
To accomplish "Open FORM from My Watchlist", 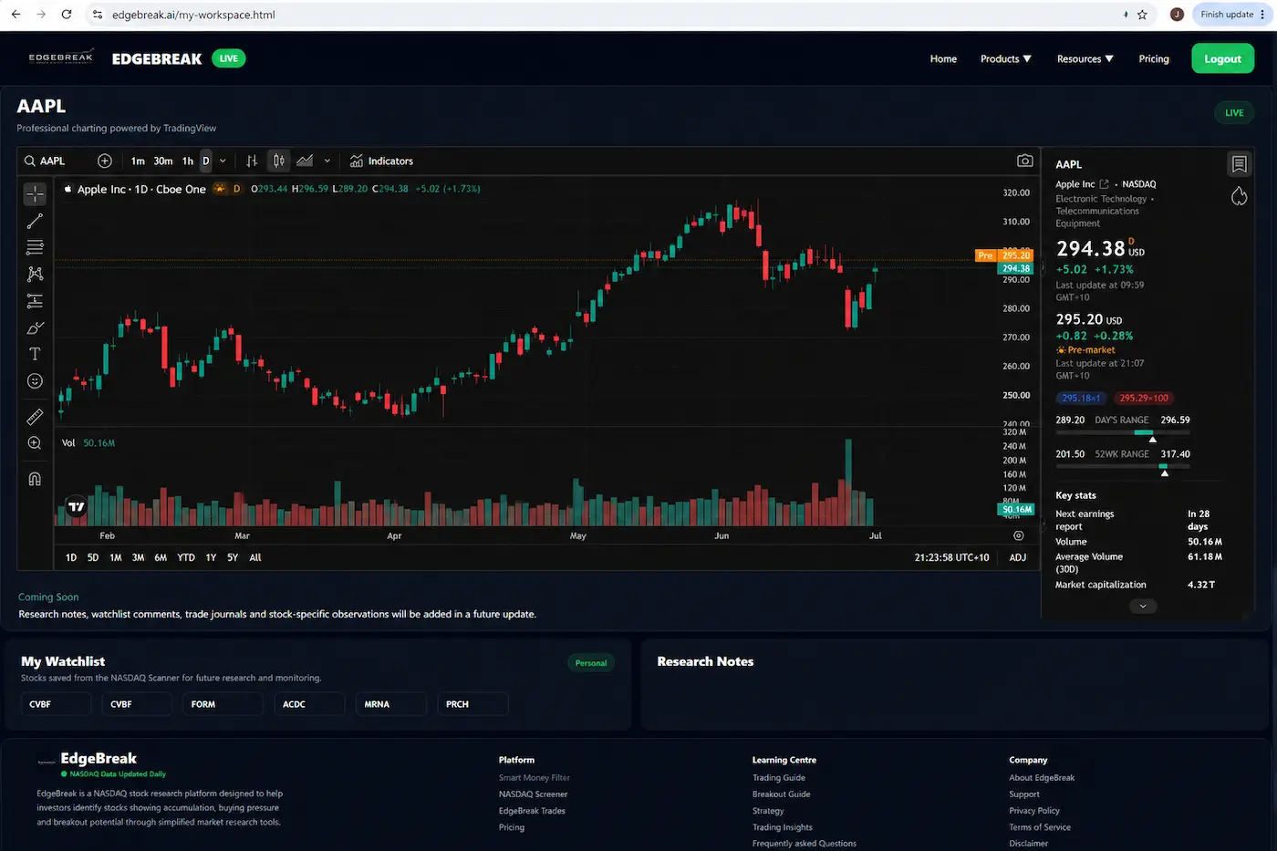I will pos(223,704).
